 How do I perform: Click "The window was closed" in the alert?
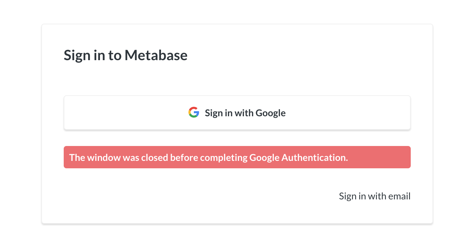pos(119,157)
